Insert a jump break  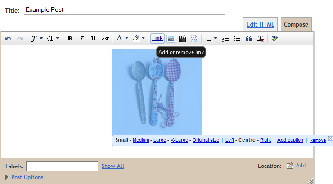194,39
